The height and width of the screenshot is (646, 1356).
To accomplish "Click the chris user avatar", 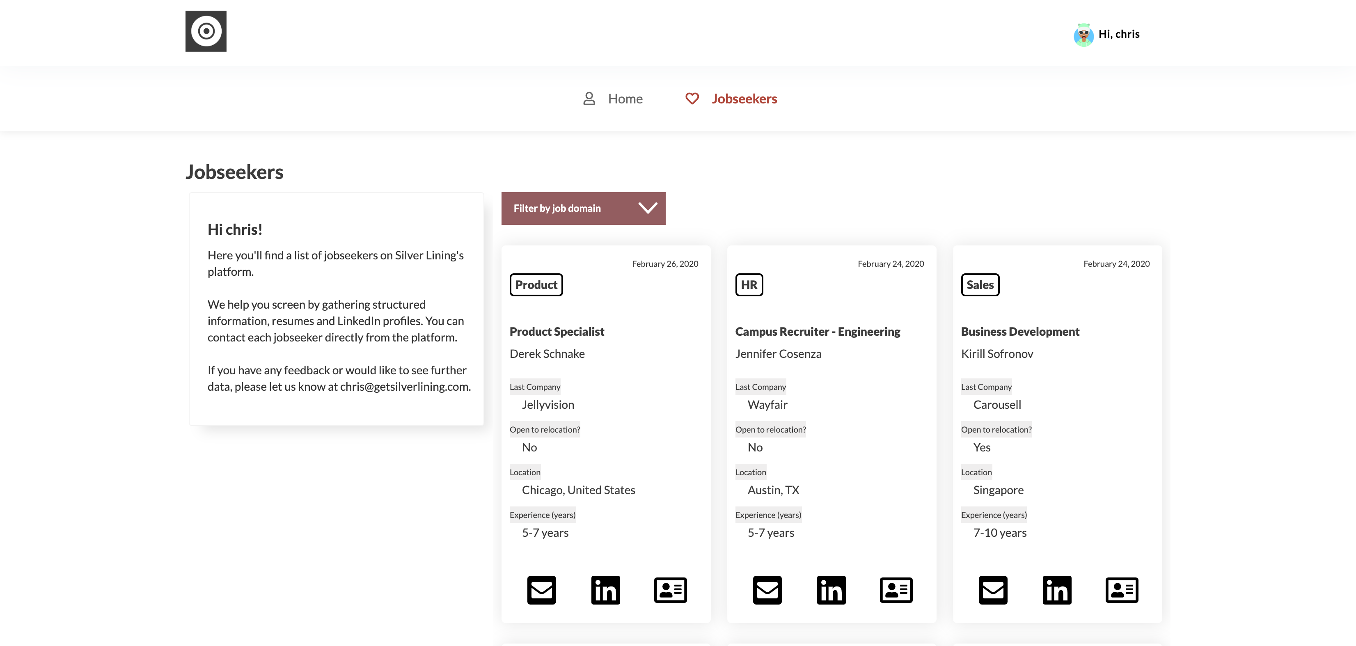I will click(x=1083, y=35).
